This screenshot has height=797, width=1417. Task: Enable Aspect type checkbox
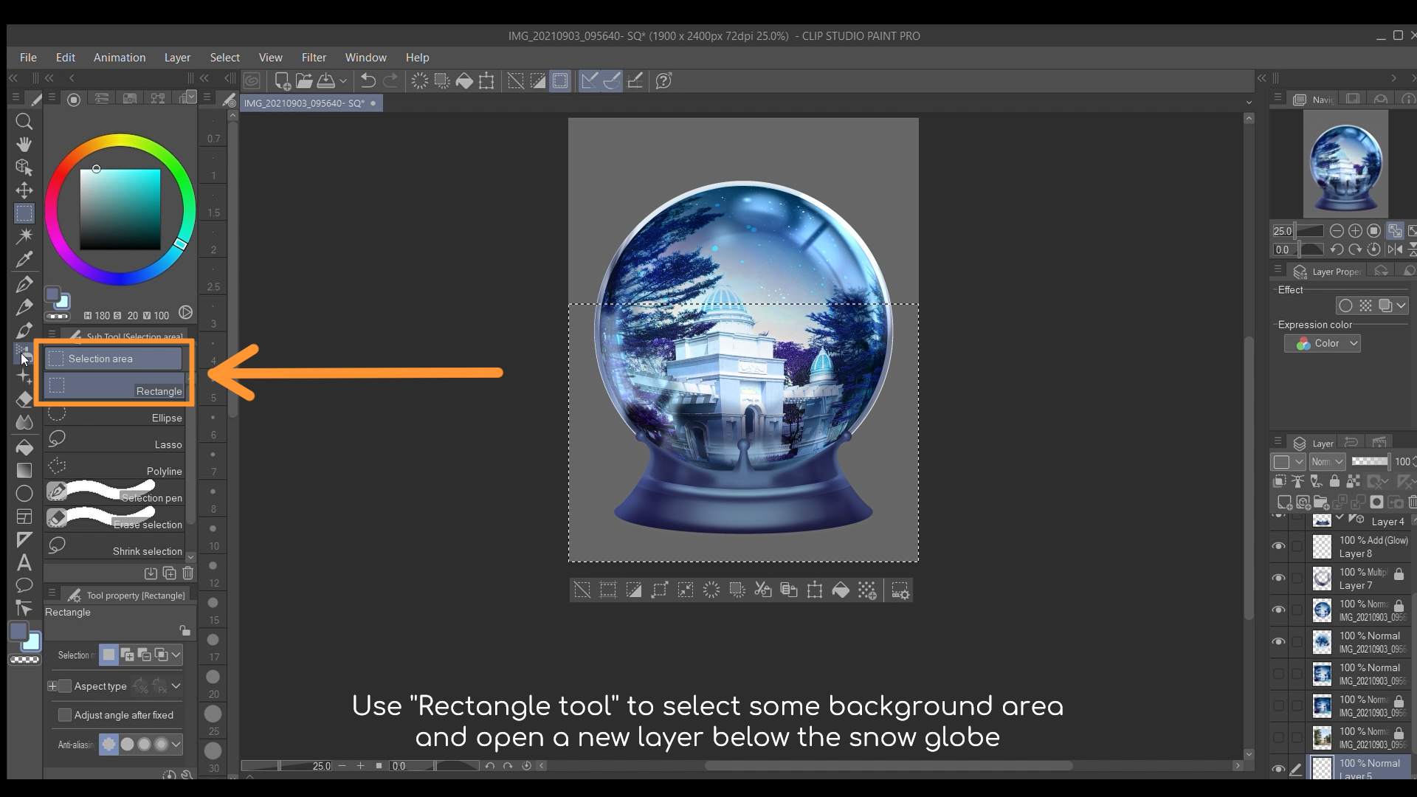click(x=65, y=686)
